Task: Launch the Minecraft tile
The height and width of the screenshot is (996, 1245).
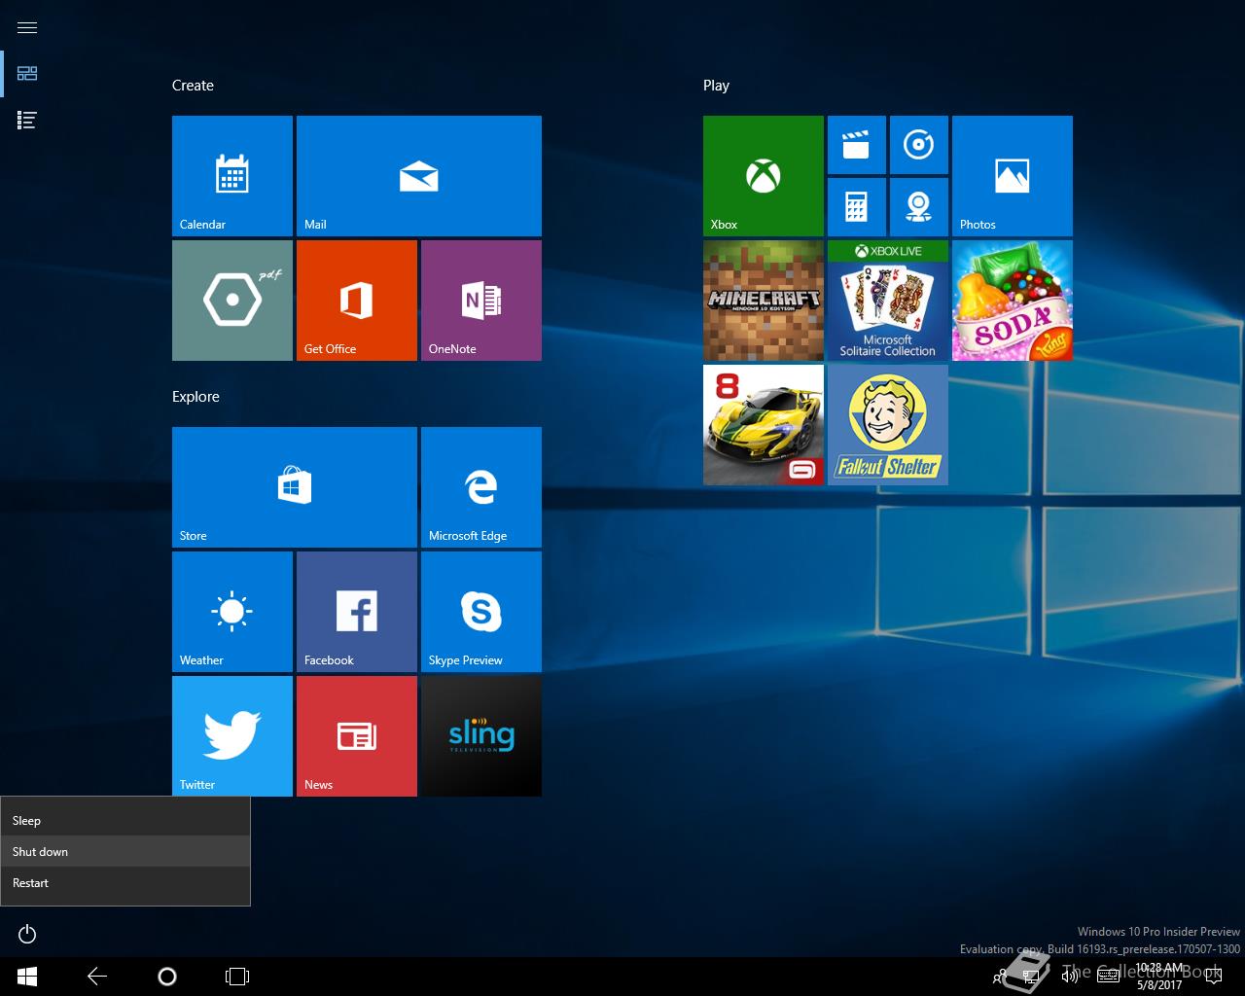Action: pos(764,301)
